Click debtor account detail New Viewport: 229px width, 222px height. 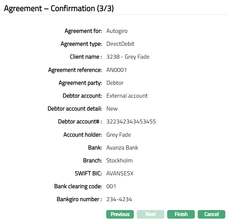point(112,109)
